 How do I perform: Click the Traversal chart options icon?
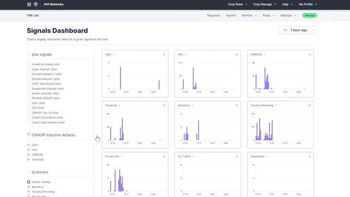pos(164,106)
